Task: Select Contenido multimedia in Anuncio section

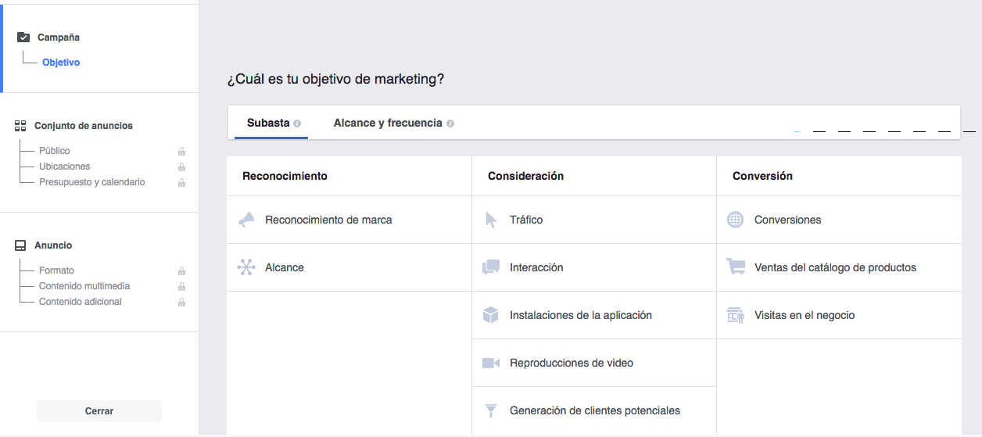Action: [x=84, y=286]
